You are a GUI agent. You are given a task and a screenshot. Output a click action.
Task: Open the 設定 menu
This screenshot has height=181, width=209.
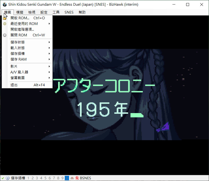pyautogui.click(x=44, y=12)
